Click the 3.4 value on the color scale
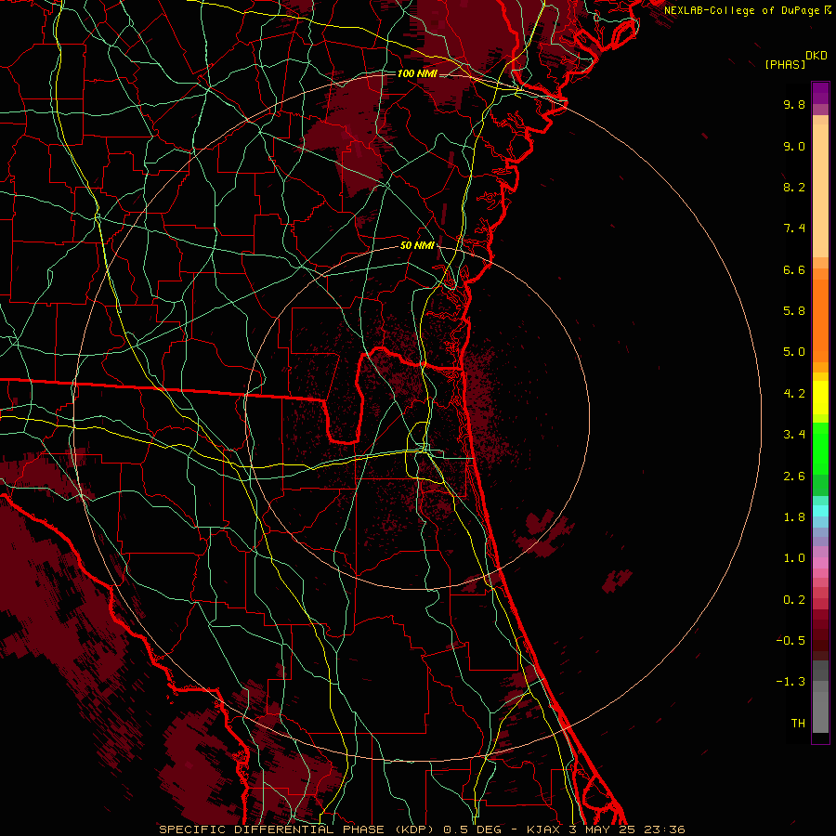Image resolution: width=836 pixels, height=836 pixels. click(794, 435)
